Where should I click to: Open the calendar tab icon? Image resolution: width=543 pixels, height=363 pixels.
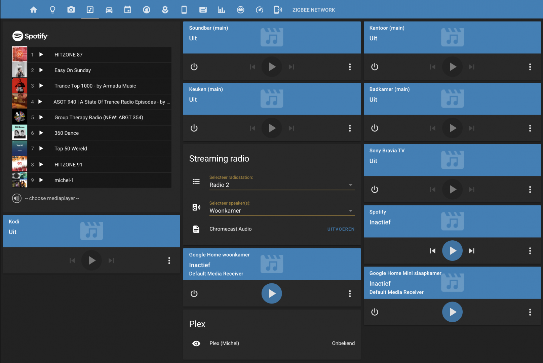click(127, 10)
